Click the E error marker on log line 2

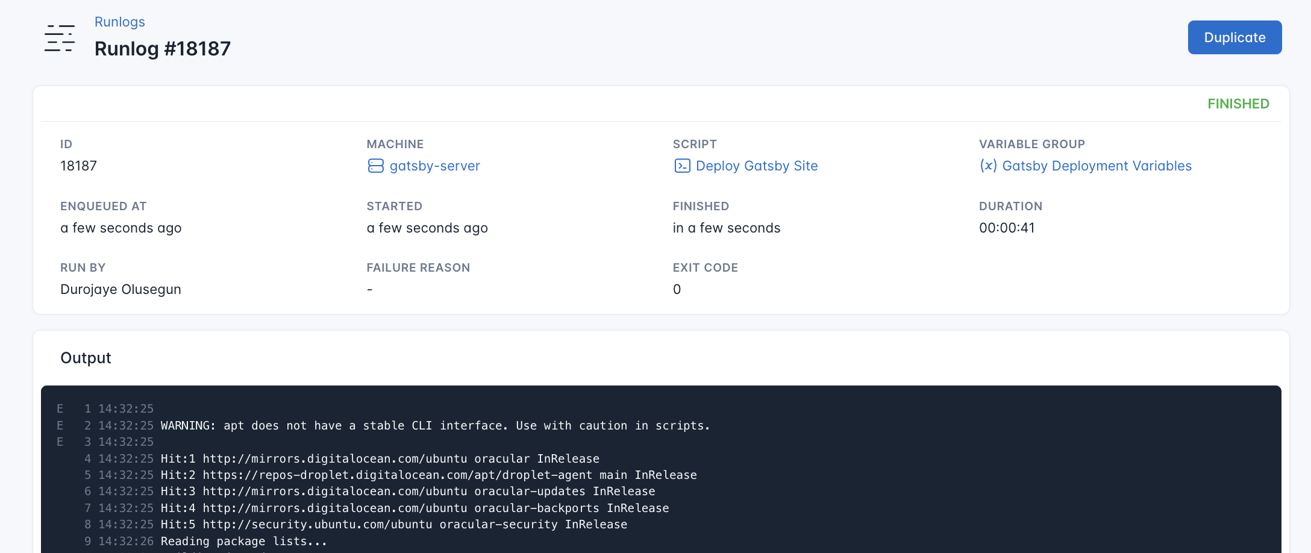pos(60,425)
